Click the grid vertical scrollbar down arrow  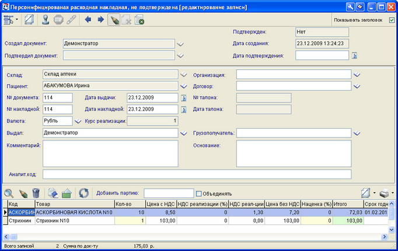click(x=392, y=229)
